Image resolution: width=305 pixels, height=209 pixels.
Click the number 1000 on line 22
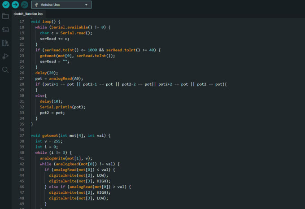pyautogui.click(x=92, y=50)
